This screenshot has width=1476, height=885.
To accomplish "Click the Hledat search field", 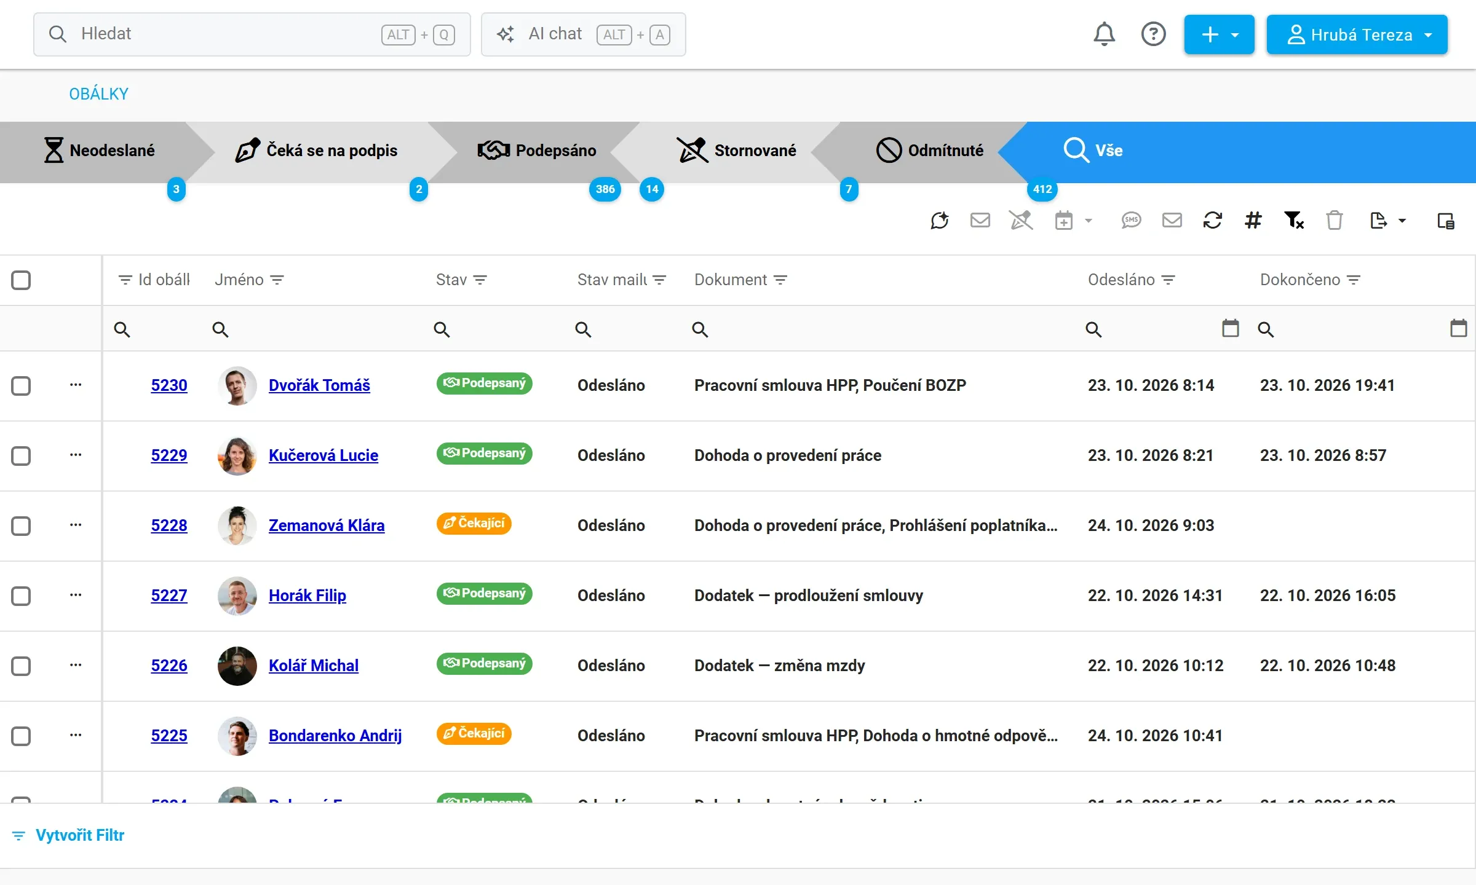I will tap(252, 34).
